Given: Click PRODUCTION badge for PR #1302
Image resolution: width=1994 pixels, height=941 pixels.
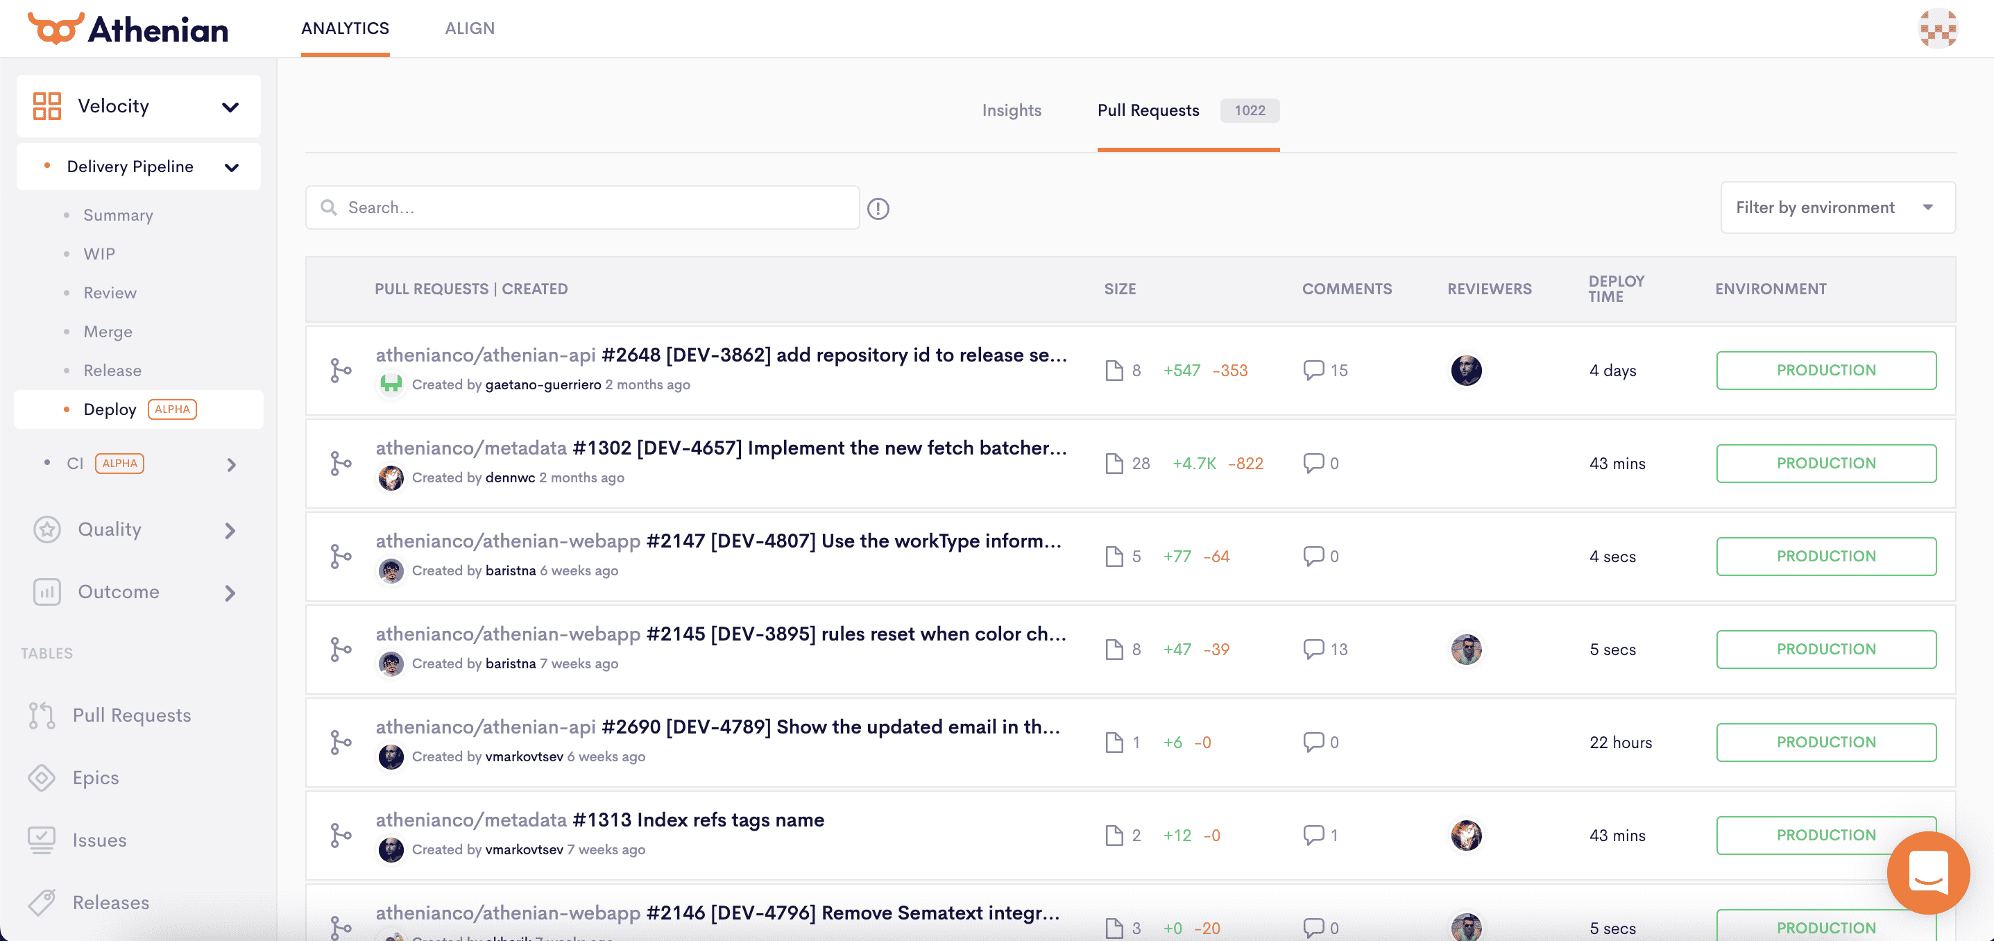Looking at the screenshot, I should 1826,463.
